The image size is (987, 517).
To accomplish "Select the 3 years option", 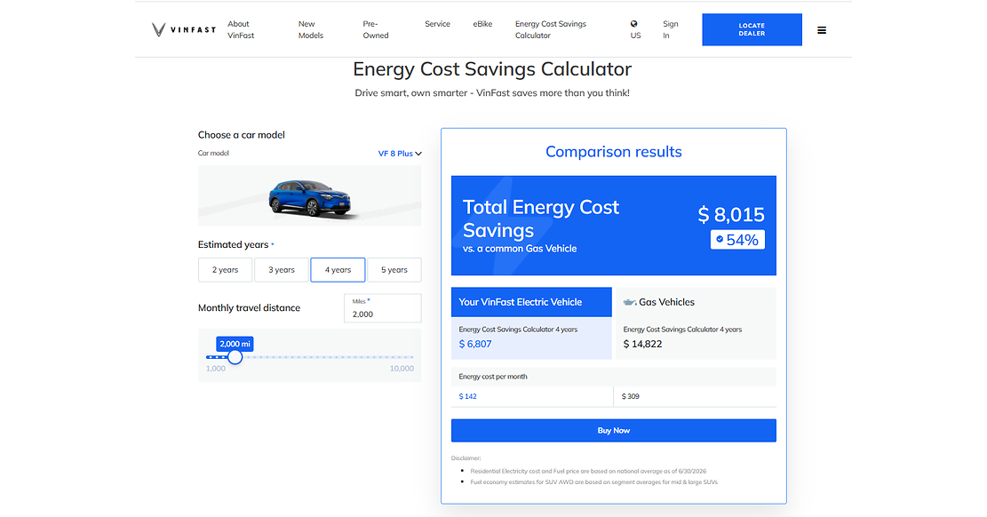I will click(282, 269).
